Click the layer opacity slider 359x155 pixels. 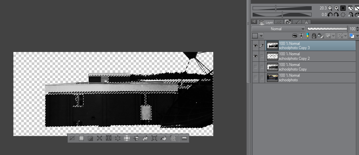coord(327,29)
